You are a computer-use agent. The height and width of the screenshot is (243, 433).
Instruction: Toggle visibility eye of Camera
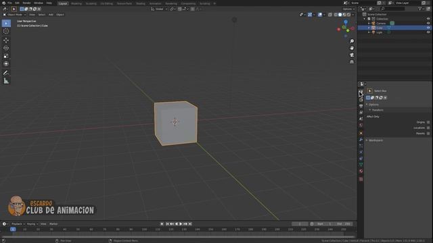pos(428,23)
